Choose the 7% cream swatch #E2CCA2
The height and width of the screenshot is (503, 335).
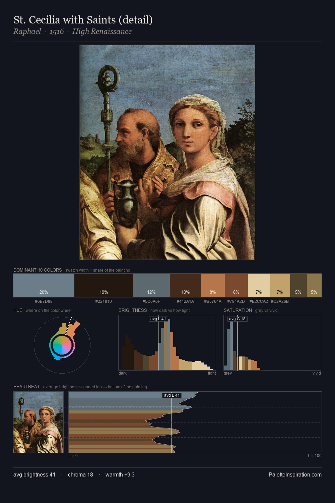259,285
